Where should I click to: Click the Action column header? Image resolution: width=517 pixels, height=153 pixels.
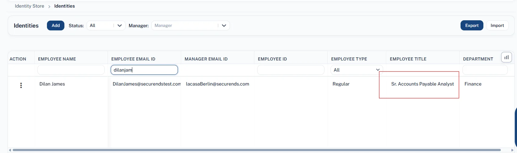coord(18,59)
